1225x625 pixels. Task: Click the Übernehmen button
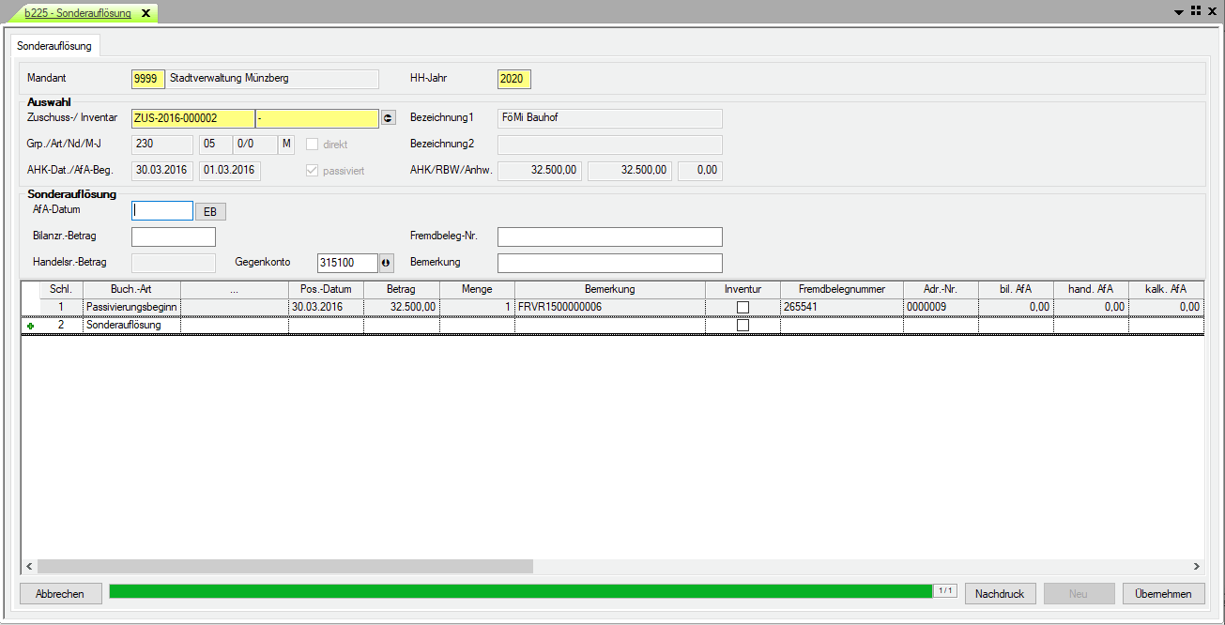pyautogui.click(x=1163, y=594)
